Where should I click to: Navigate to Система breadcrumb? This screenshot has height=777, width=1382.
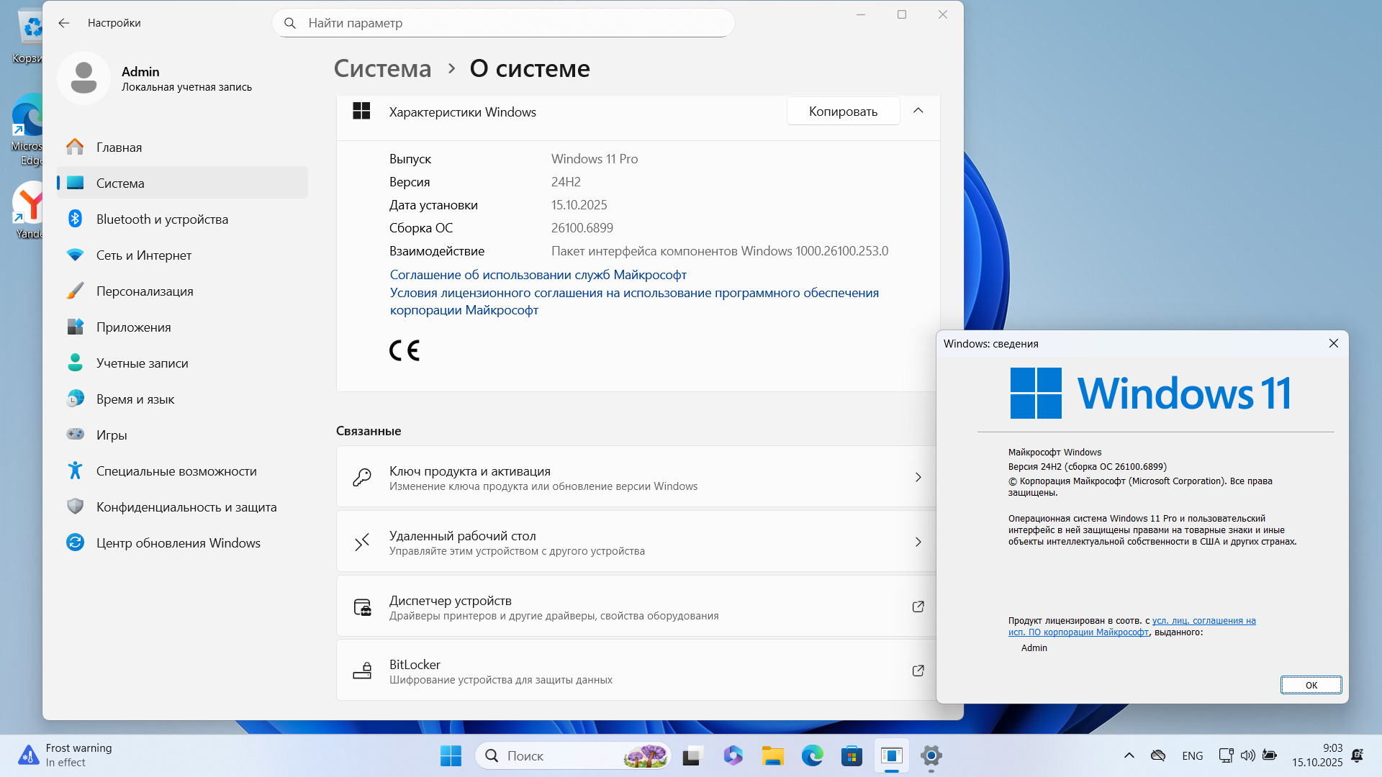(x=382, y=68)
